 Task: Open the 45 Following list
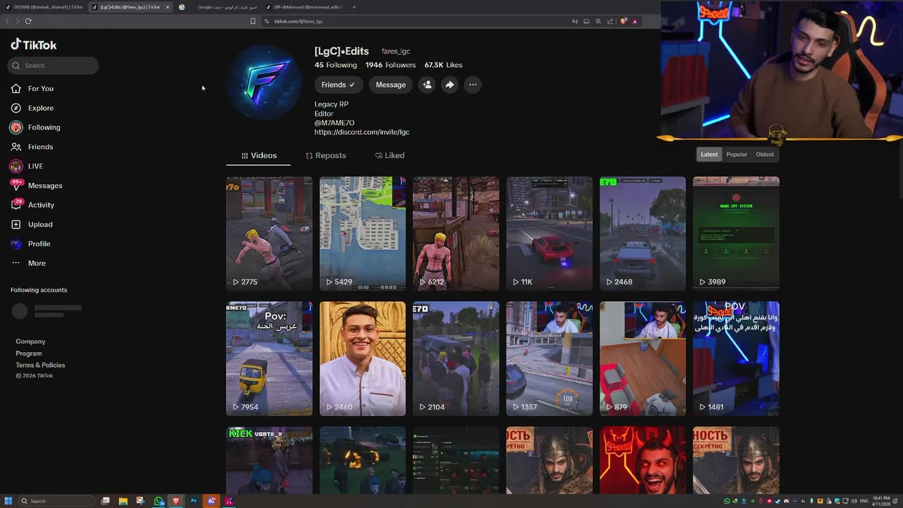point(336,65)
